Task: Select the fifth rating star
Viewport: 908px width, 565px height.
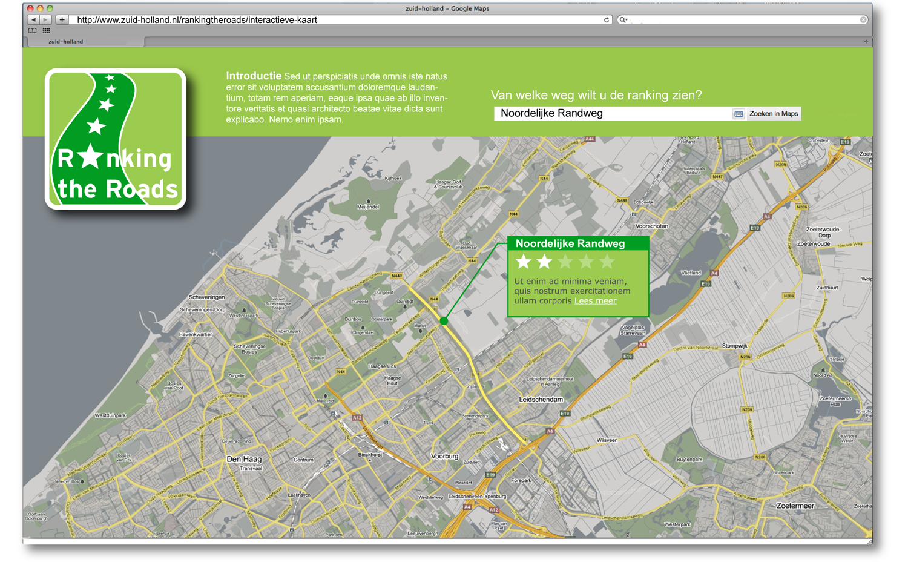Action: coord(607,262)
